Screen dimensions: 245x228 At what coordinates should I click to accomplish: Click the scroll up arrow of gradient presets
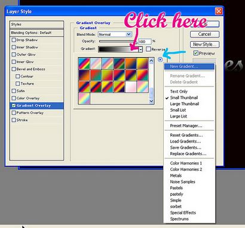point(151,60)
